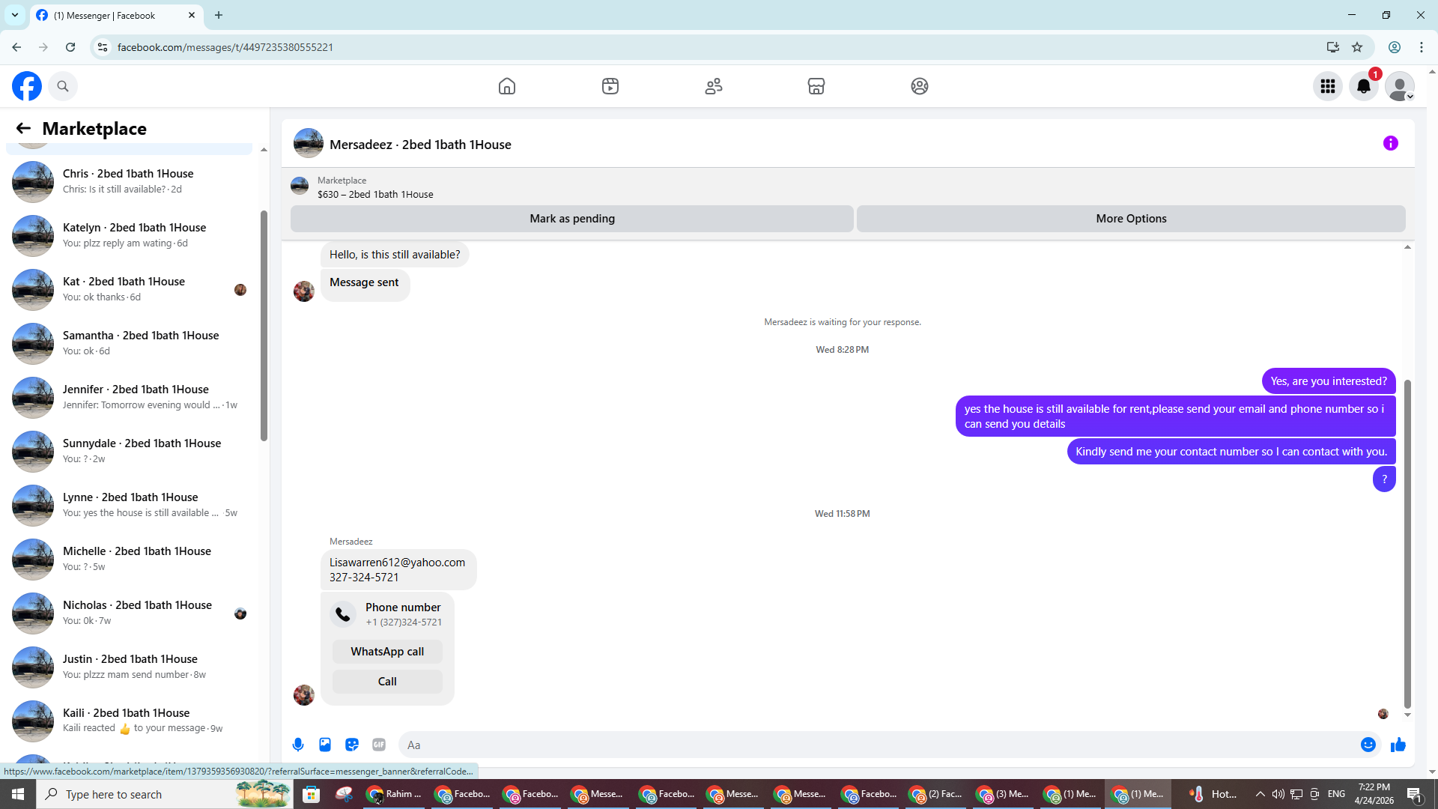Click the Lisawarren612@yahoo.com message
This screenshot has width=1438, height=809.
[x=398, y=569]
